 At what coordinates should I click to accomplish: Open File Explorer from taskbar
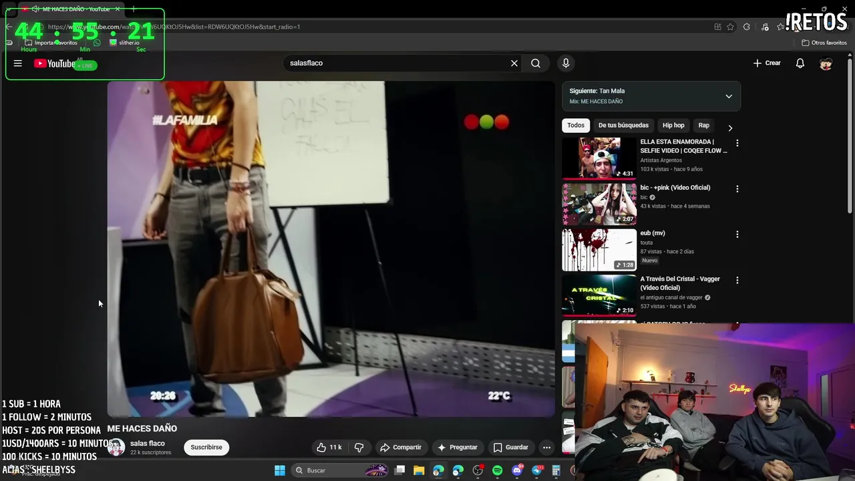click(419, 470)
